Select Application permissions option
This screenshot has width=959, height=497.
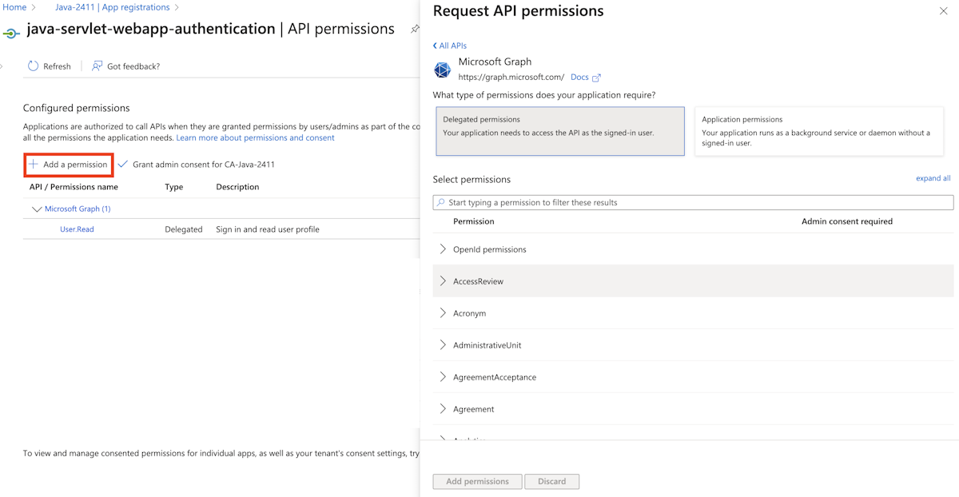pos(818,131)
